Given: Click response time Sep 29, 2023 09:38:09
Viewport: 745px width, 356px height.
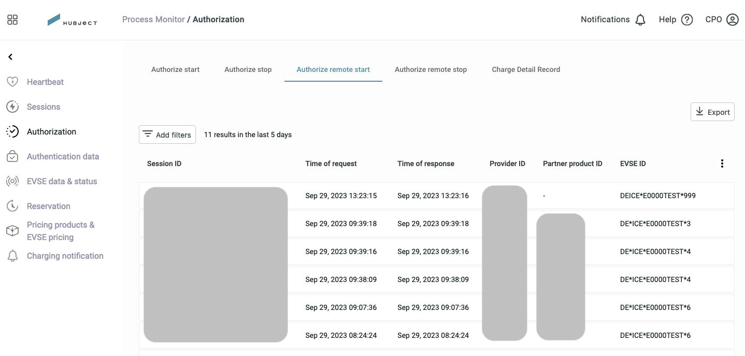Looking at the screenshot, I should tap(433, 279).
